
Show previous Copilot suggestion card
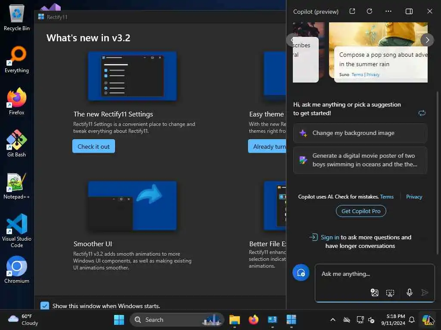pyautogui.click(x=292, y=40)
